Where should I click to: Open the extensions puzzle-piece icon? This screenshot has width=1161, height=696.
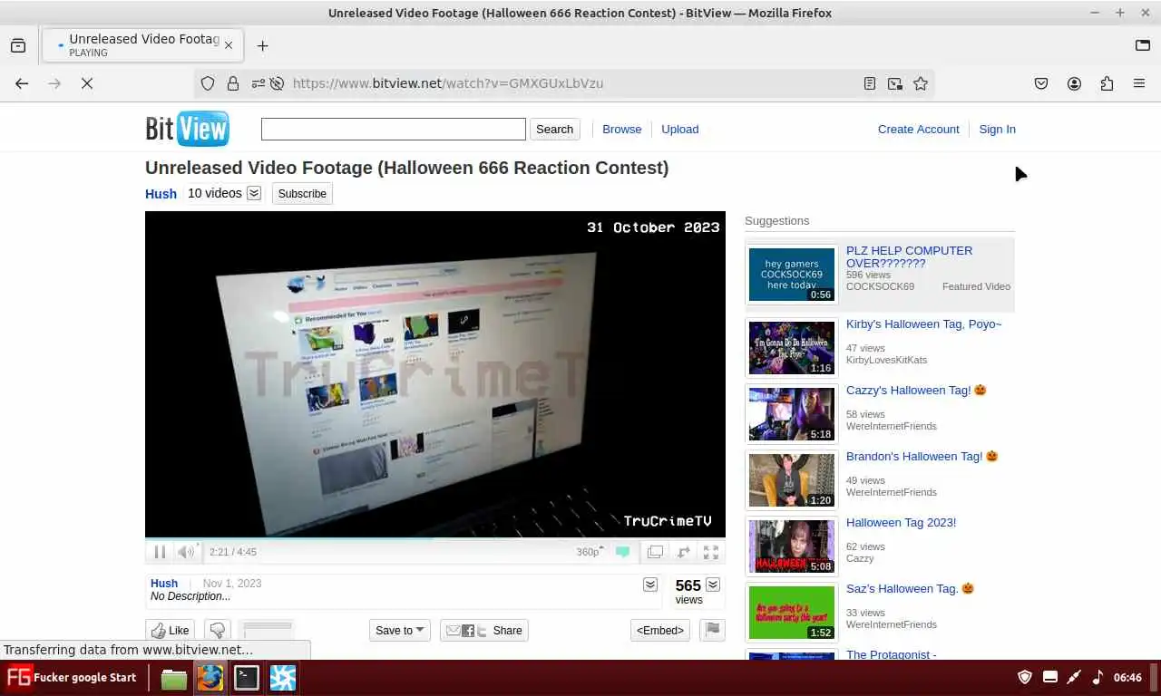pyautogui.click(x=1107, y=83)
